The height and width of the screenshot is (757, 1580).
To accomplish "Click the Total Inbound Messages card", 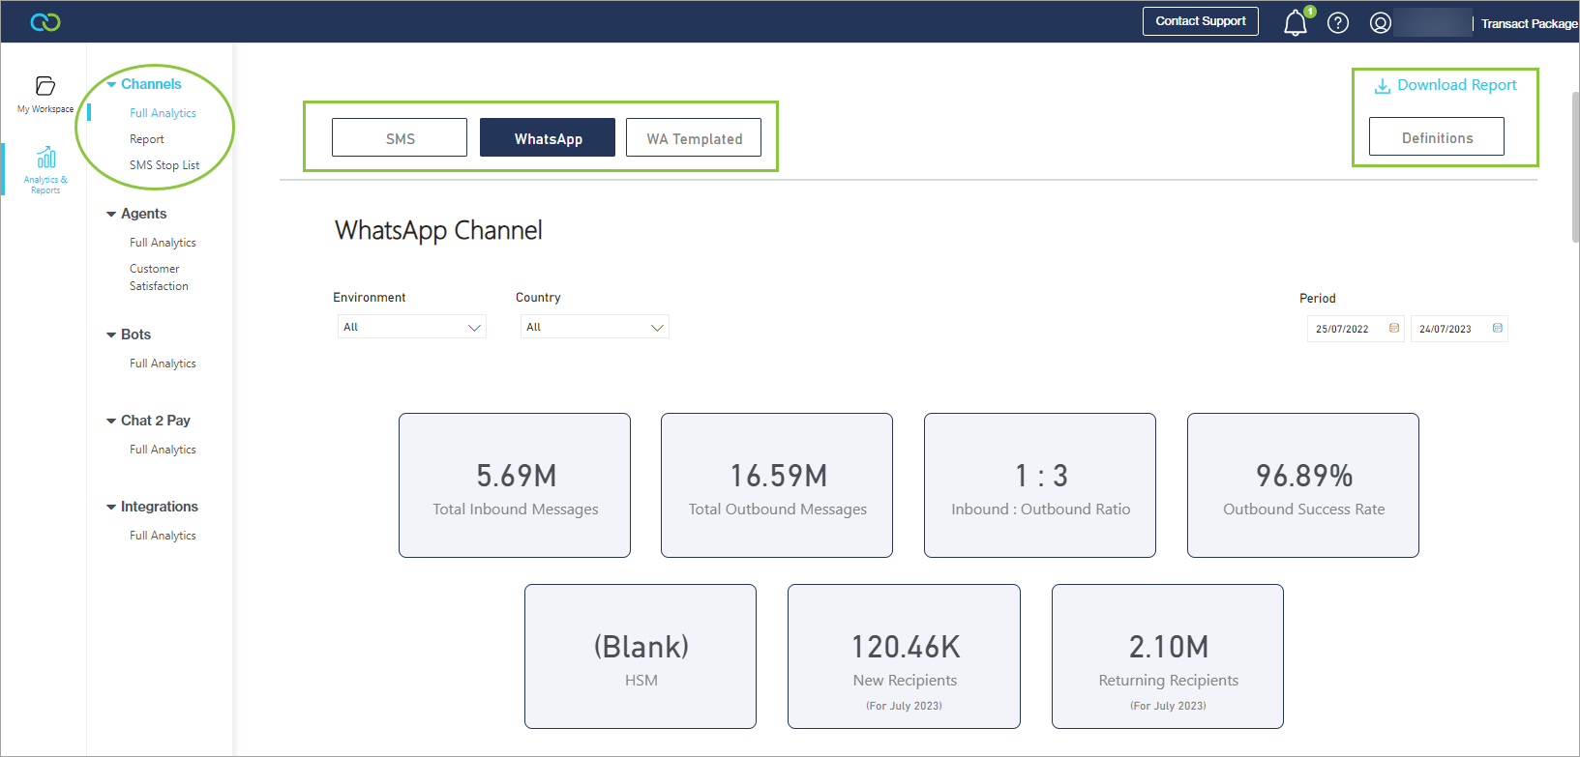I will (x=515, y=485).
